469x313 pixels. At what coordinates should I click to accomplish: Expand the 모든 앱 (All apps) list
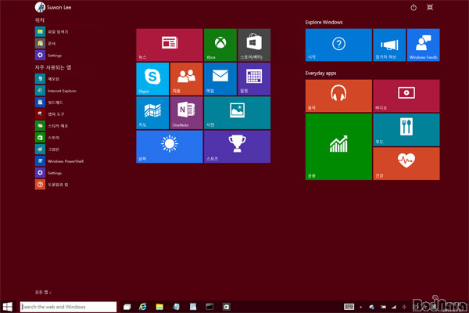(x=43, y=292)
